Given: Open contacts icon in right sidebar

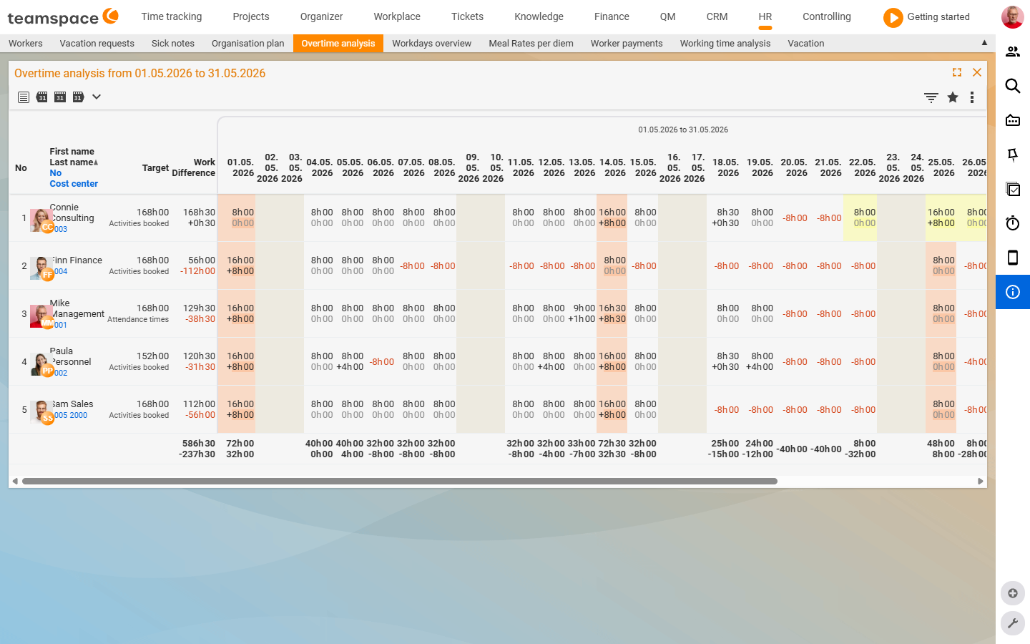Looking at the screenshot, I should tap(1013, 52).
